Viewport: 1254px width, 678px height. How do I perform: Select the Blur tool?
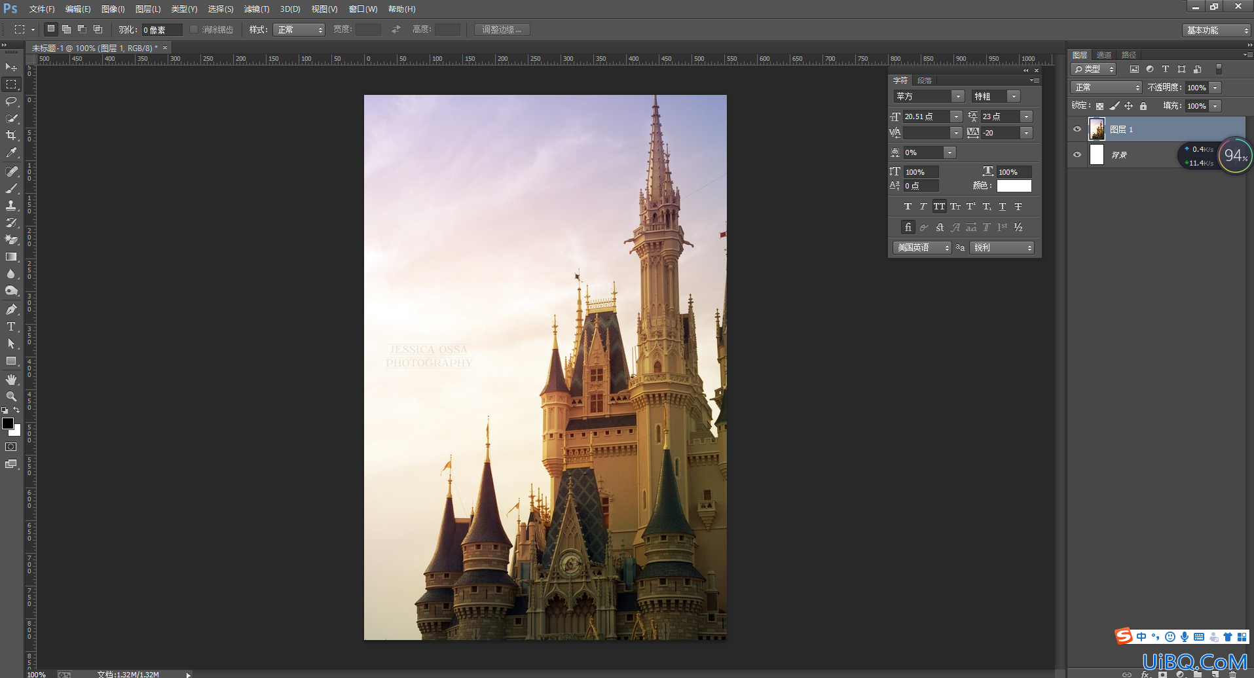tap(11, 274)
